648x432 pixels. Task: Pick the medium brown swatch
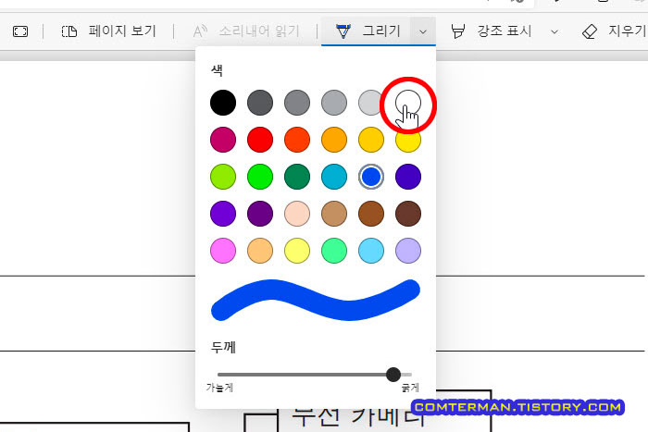tap(371, 214)
